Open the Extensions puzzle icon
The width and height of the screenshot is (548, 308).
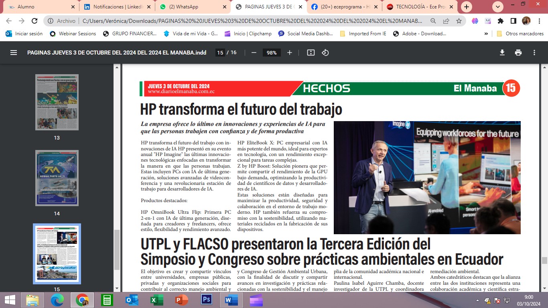(x=501, y=21)
